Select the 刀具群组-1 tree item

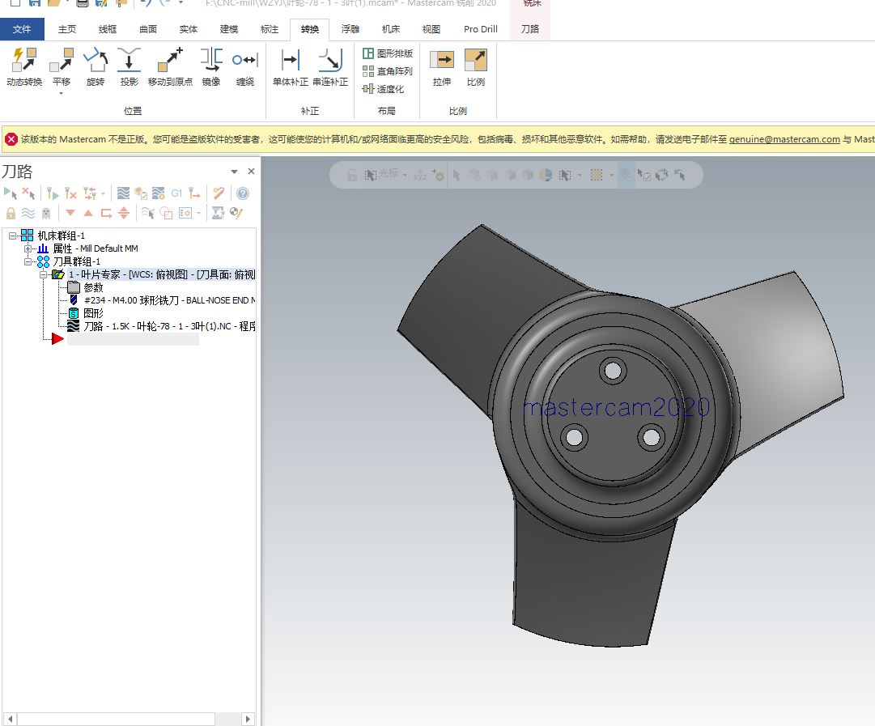coord(76,261)
